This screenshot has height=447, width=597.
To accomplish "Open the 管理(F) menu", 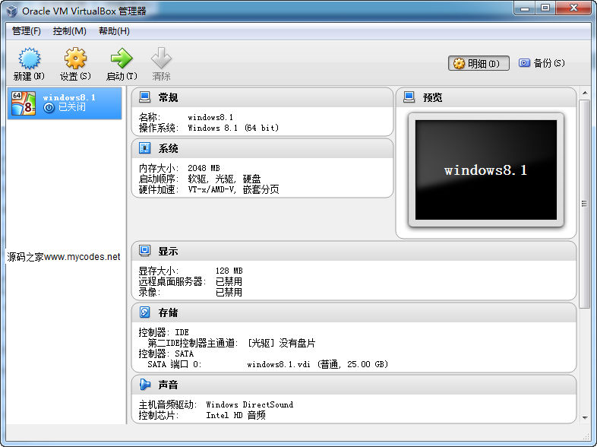I will point(27,31).
